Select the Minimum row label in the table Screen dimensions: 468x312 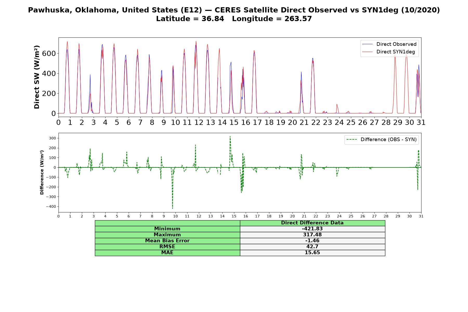167,229
